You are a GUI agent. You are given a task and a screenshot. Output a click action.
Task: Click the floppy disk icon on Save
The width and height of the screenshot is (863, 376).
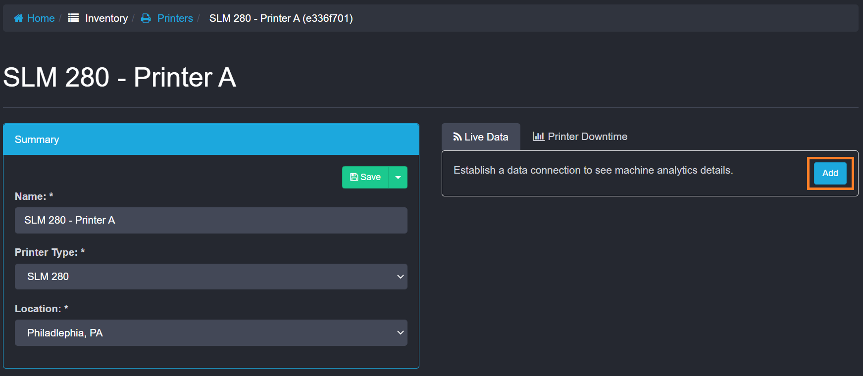(354, 177)
